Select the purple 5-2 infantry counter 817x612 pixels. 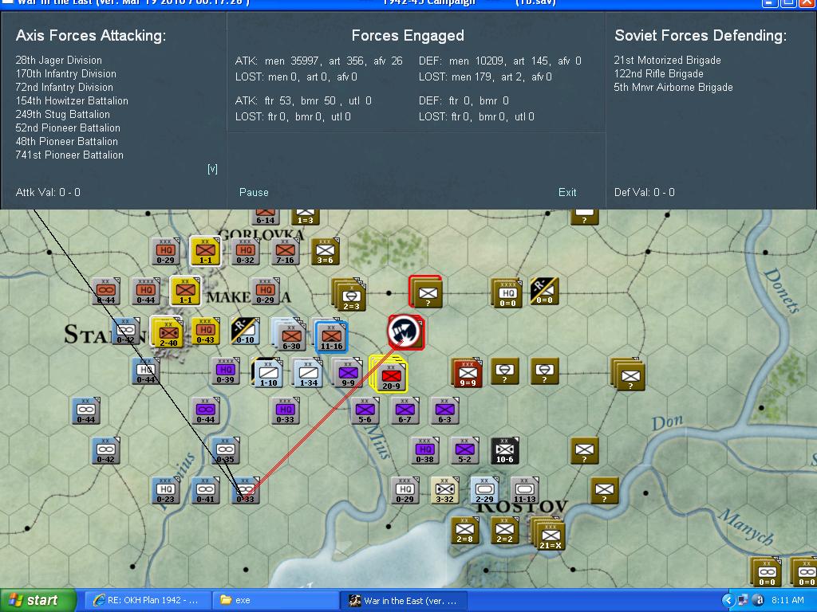pyautogui.click(x=464, y=450)
